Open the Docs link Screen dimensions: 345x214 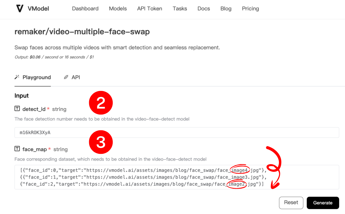204,9
